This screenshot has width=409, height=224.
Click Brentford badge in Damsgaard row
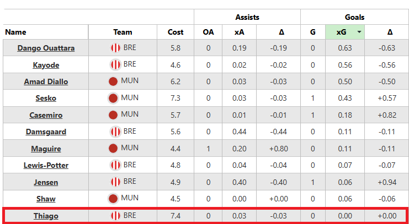click(115, 132)
